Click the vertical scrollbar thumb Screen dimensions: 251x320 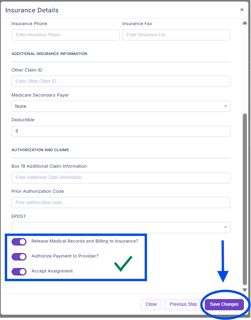245,198
